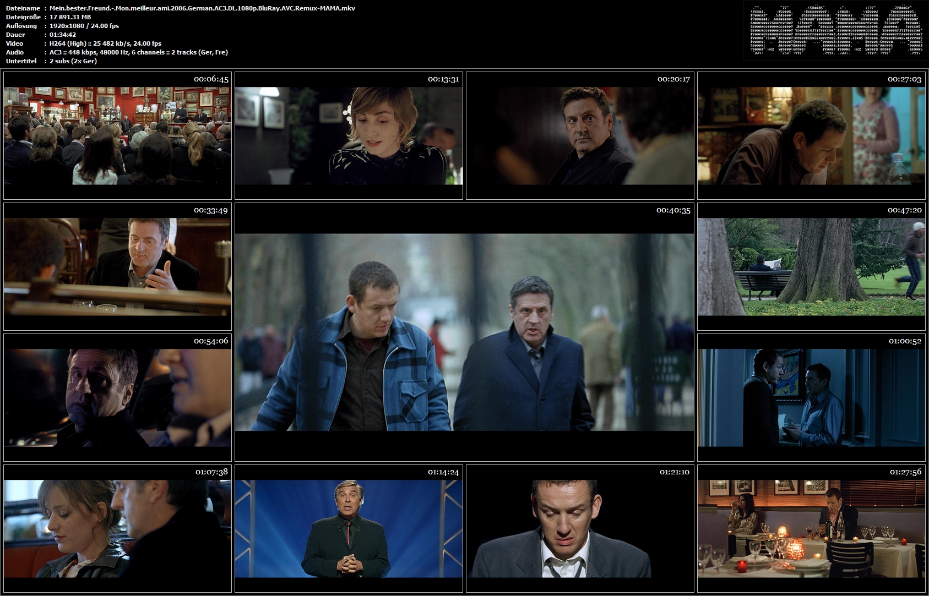The height and width of the screenshot is (596, 929).
Task: Select the thumbnail timestamped 00:13:31
Action: (349, 135)
